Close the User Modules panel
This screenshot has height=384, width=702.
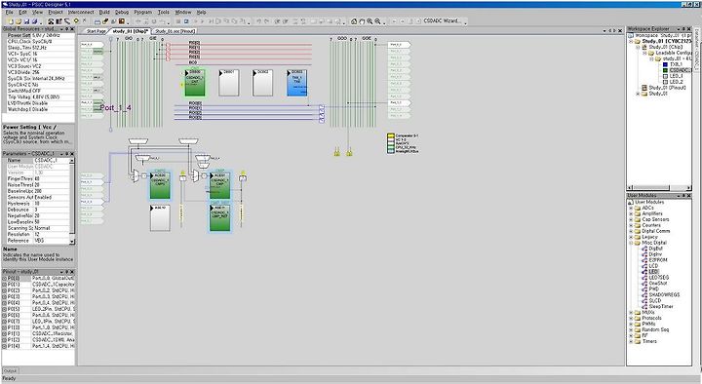pos(689,196)
